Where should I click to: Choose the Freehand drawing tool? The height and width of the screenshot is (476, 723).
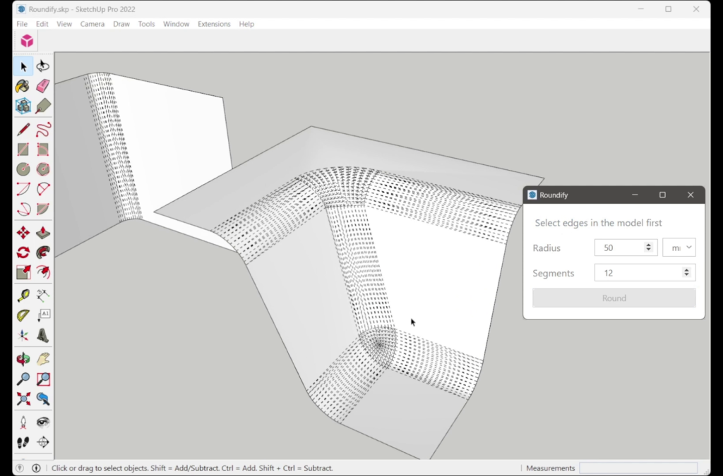tap(43, 129)
